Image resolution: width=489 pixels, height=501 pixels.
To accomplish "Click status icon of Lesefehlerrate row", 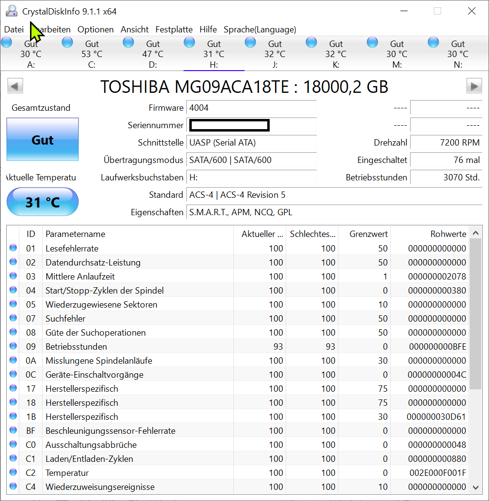I will point(13,248).
